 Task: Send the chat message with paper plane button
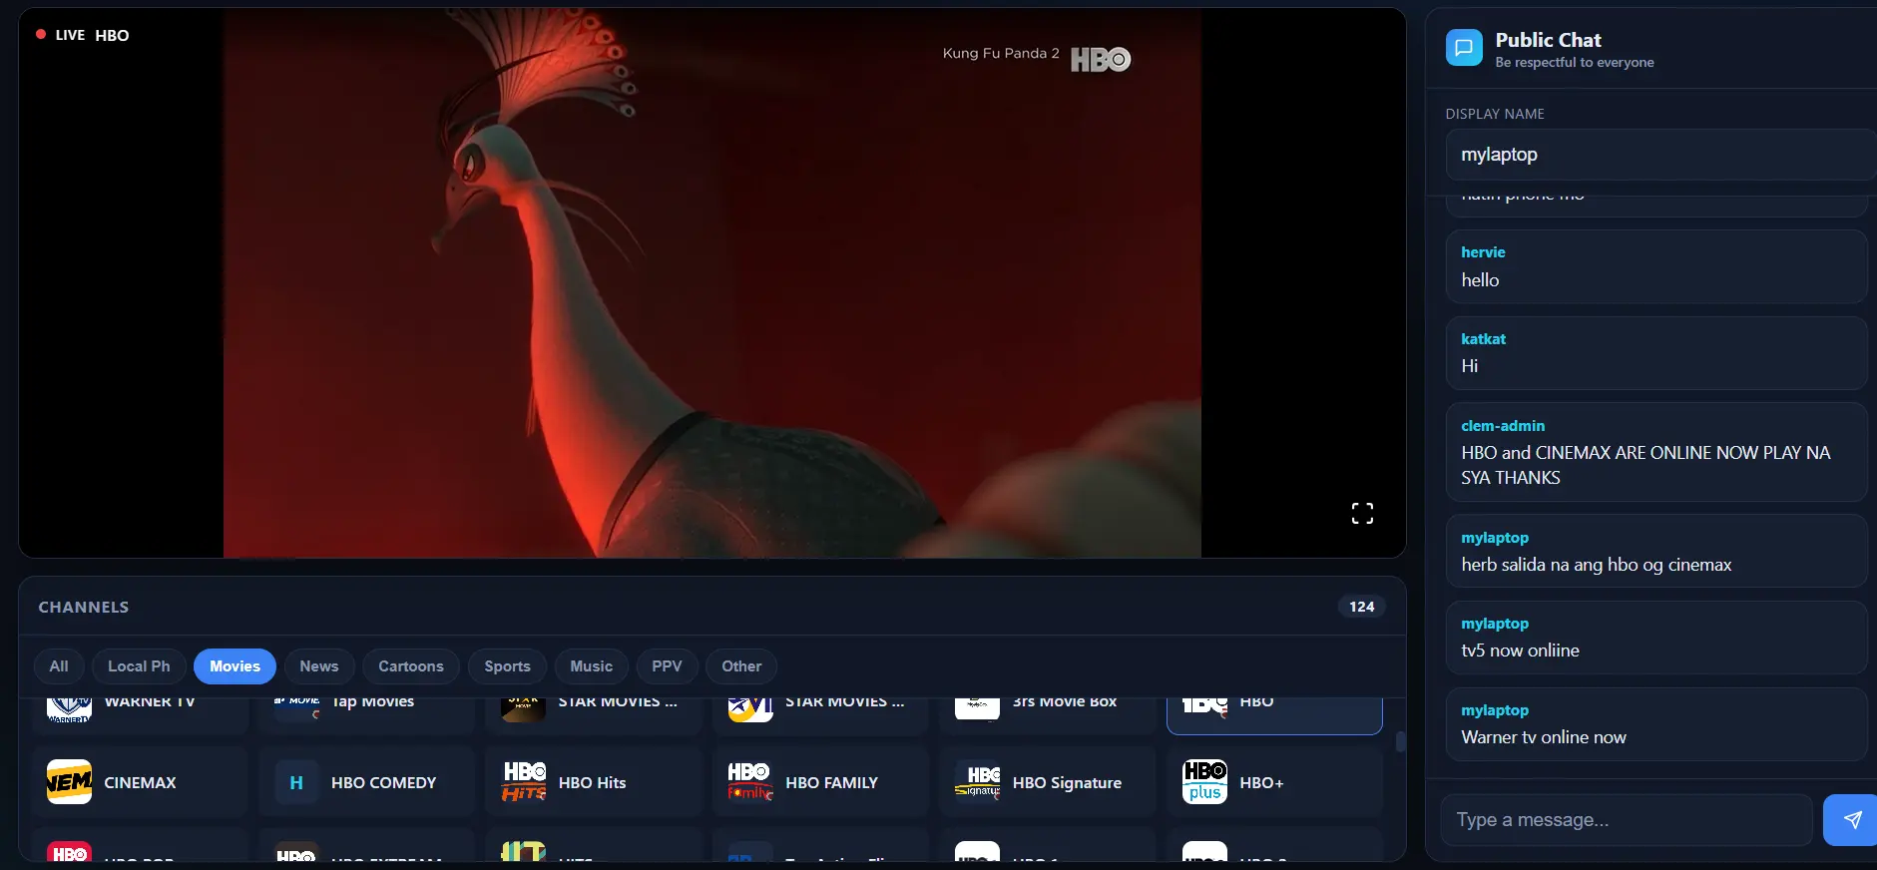pyautogui.click(x=1852, y=820)
